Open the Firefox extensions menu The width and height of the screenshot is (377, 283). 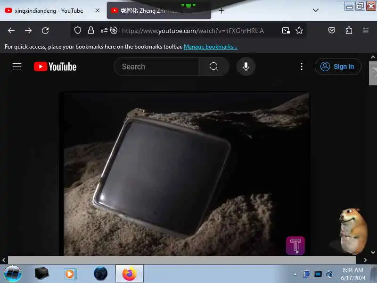[x=349, y=30]
